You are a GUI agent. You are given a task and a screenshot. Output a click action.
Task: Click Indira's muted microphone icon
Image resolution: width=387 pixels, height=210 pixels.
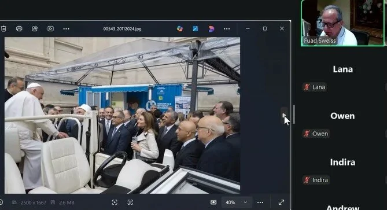pyautogui.click(x=307, y=180)
